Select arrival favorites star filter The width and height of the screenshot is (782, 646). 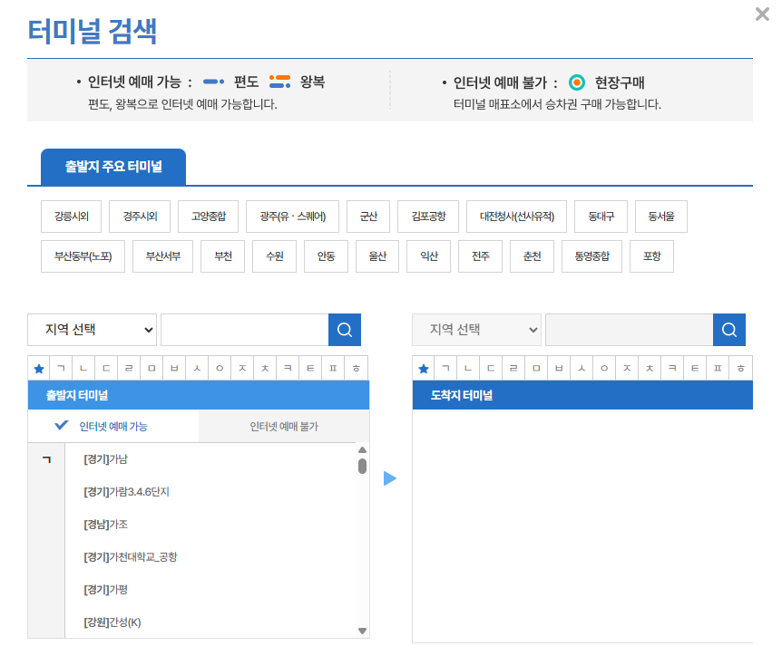424,369
